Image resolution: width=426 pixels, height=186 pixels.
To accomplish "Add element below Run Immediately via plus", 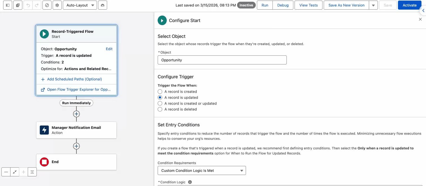I will pyautogui.click(x=76, y=114).
